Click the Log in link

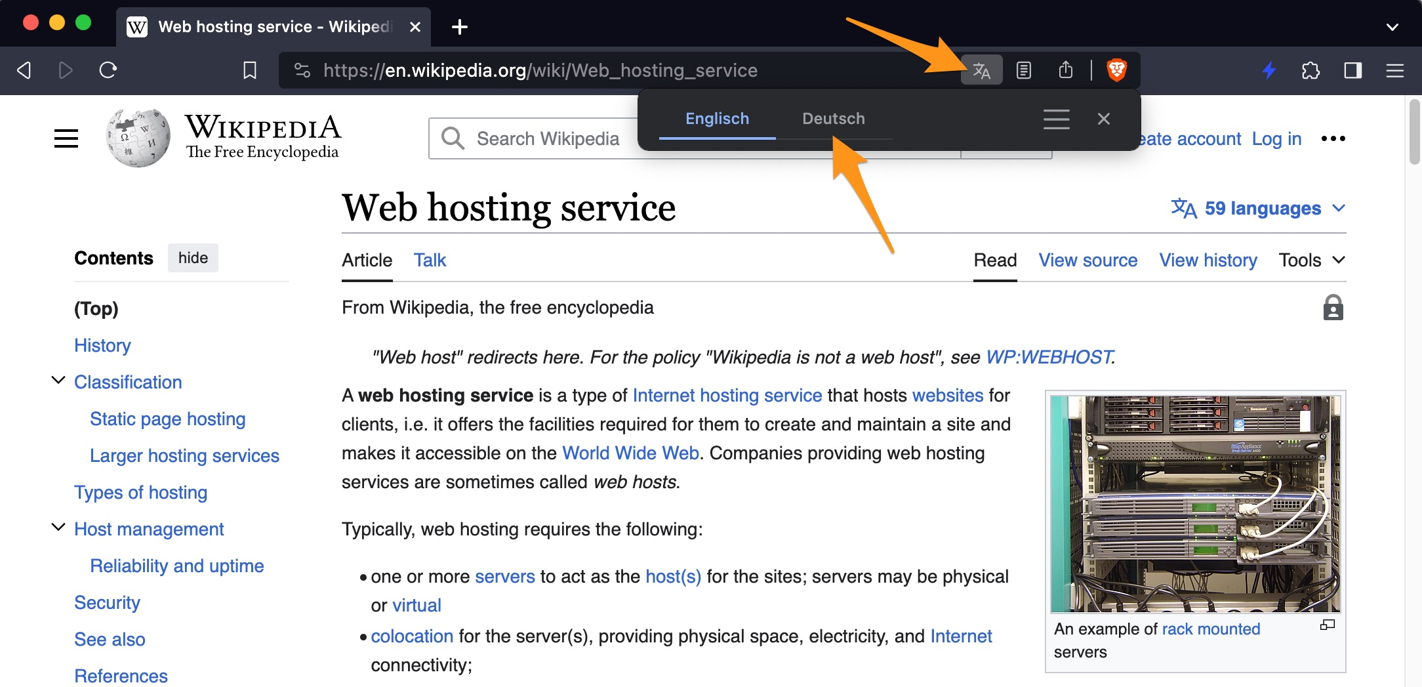pyautogui.click(x=1276, y=139)
